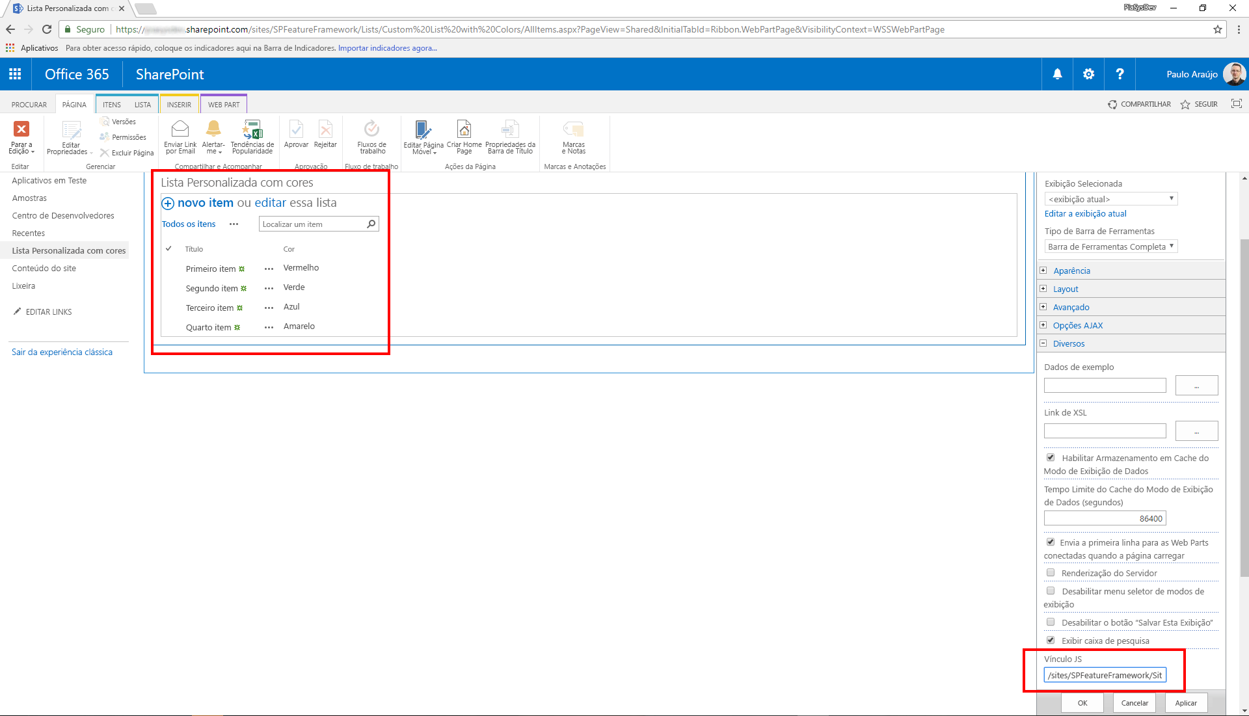Uncheck Exibir caixa de pesquisa
Viewport: 1249px width, 716px height.
pyautogui.click(x=1051, y=640)
